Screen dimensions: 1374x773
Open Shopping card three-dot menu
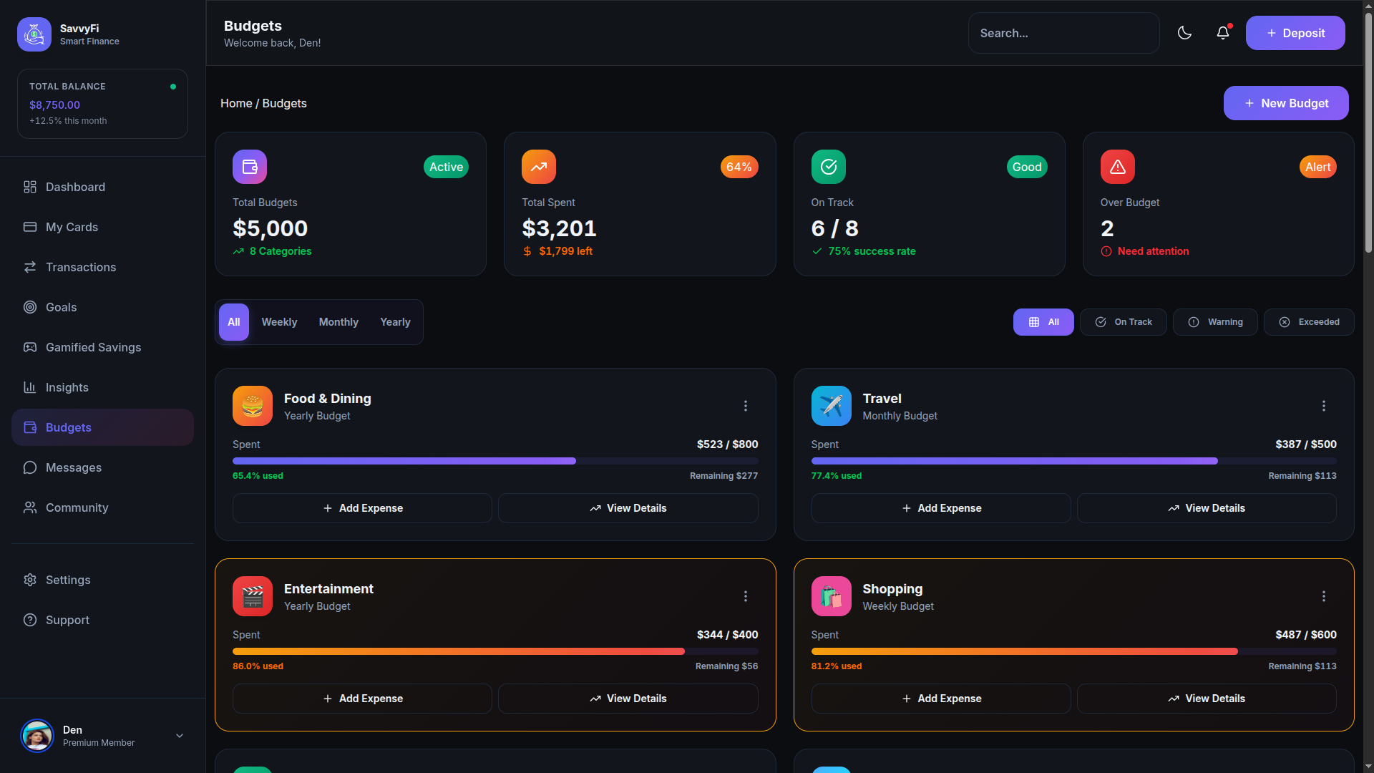(x=1323, y=596)
